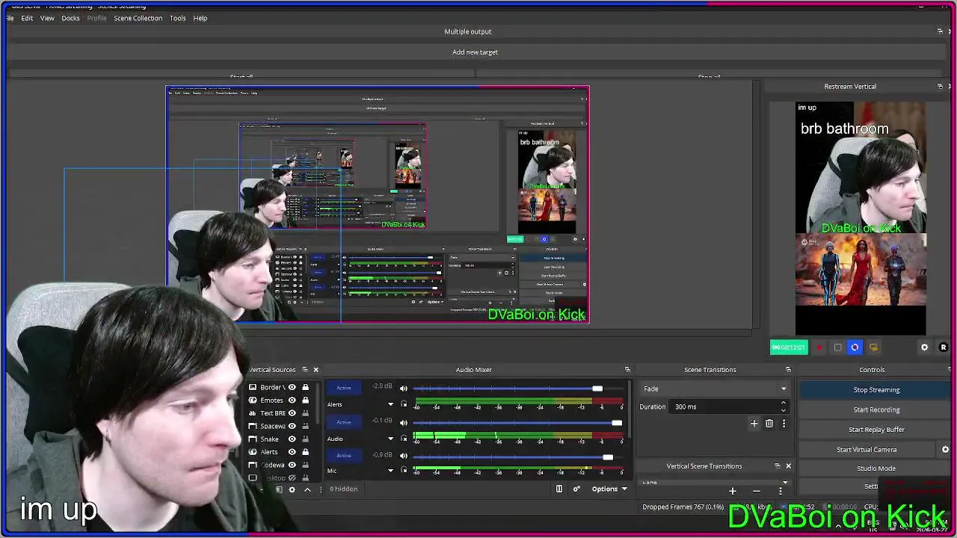Open the Audio Mixer Options dropdown

point(609,489)
